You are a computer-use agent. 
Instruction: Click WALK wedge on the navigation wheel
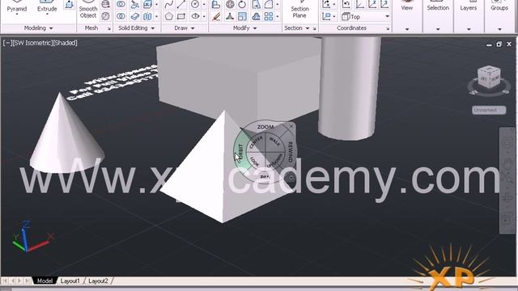pyautogui.click(x=275, y=142)
